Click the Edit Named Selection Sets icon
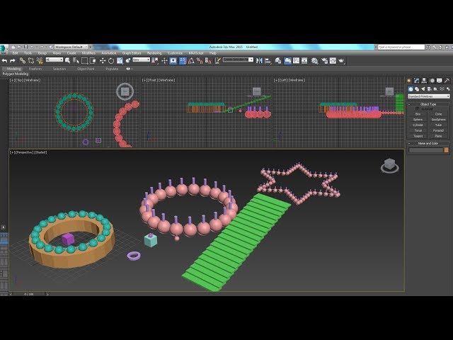Image resolution: width=453 pixels, height=340 pixels. [217, 61]
